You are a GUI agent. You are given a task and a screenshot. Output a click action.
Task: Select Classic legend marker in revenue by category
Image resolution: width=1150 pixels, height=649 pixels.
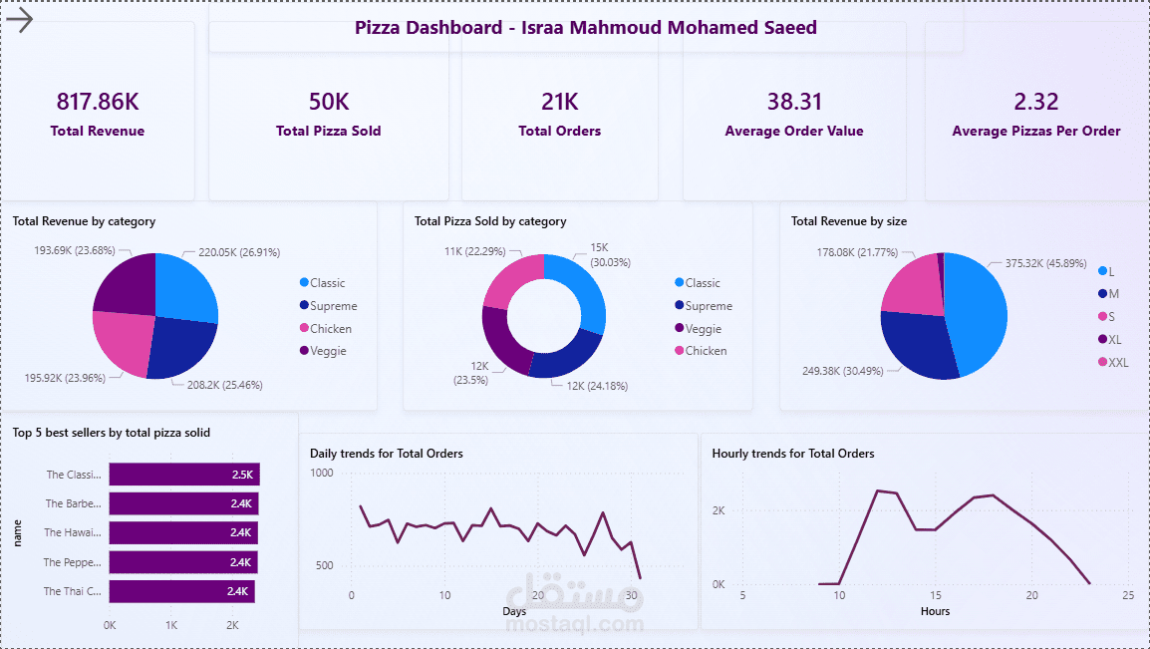point(304,282)
